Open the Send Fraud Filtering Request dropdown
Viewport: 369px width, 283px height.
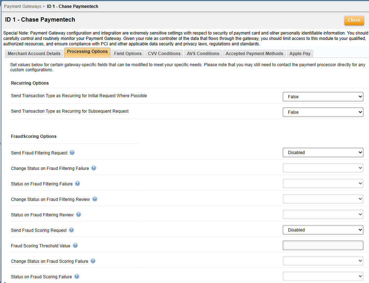click(323, 153)
